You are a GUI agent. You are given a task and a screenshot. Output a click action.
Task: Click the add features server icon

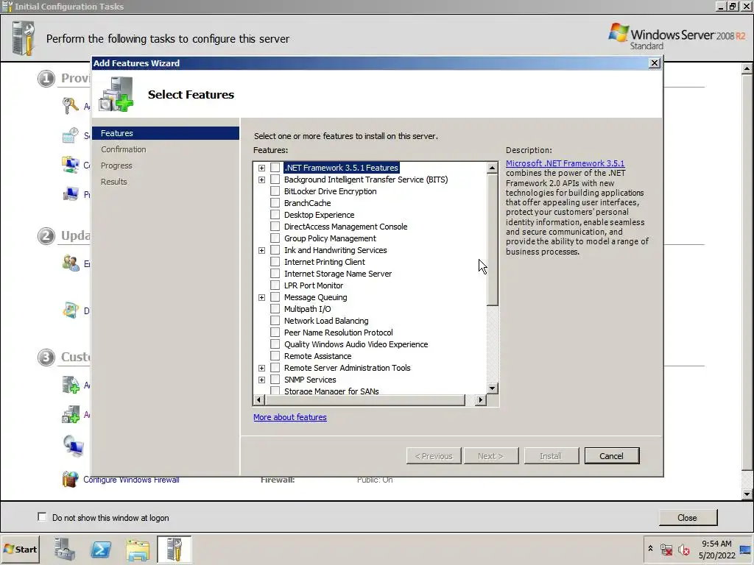pyautogui.click(x=70, y=414)
